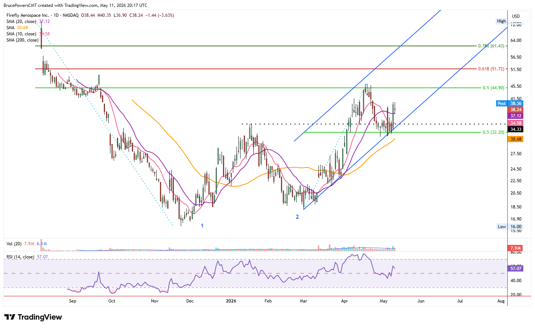Click the orange 30.68 SMA price label
Screen dimensions: 535x328
pos(516,139)
